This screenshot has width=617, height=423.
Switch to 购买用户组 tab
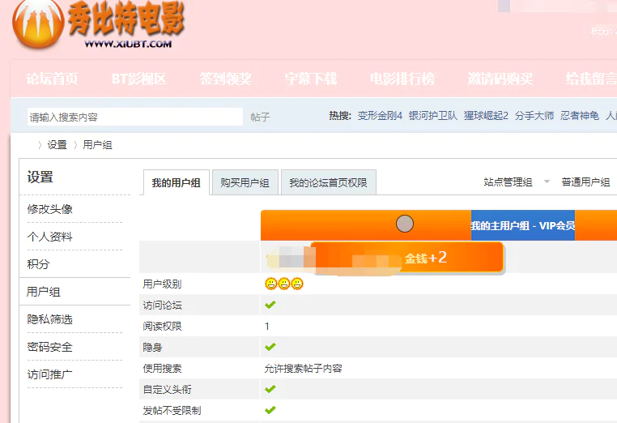(245, 182)
